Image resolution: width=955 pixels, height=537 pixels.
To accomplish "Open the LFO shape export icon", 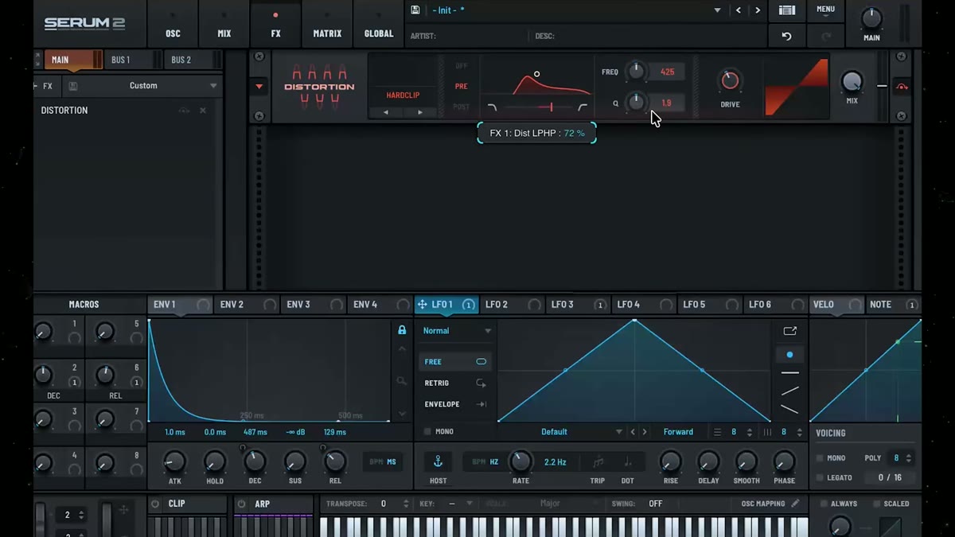I will 789,331.
